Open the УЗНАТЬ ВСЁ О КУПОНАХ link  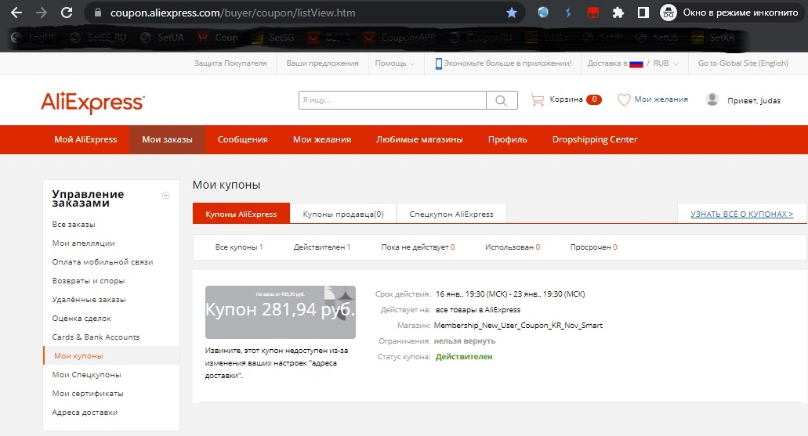742,214
